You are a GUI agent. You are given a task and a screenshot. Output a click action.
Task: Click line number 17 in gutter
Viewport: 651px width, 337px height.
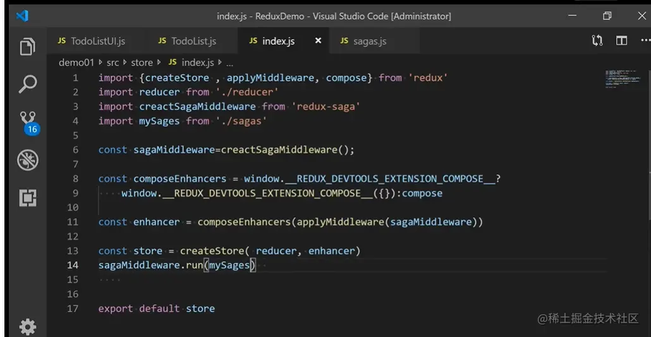coord(73,309)
